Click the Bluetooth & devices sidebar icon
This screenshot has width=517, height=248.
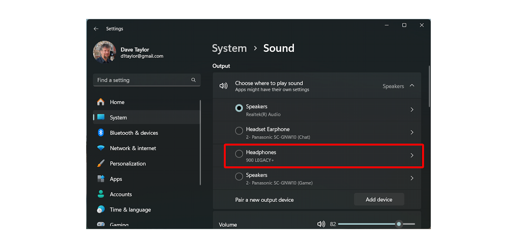coord(101,133)
